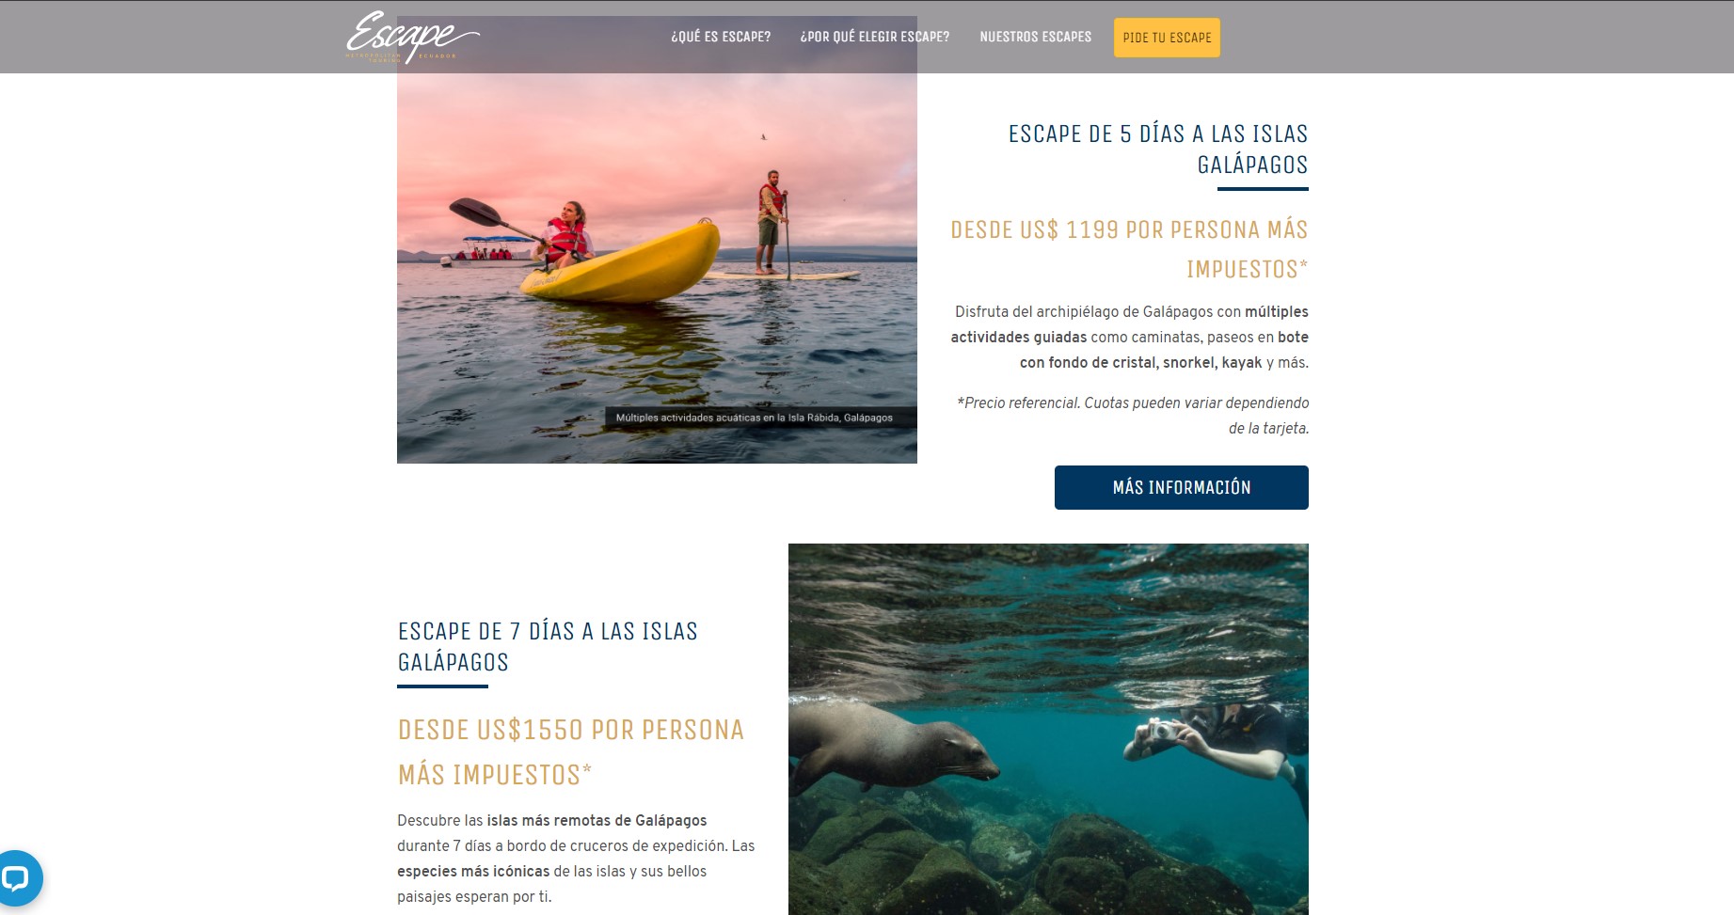Click the yellow kayak in the photo
The height and width of the screenshot is (915, 1734).
click(621, 261)
